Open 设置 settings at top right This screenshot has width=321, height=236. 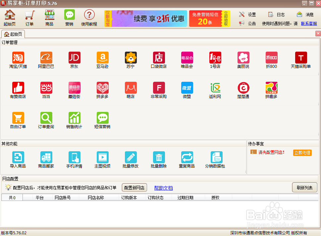pos(247,15)
